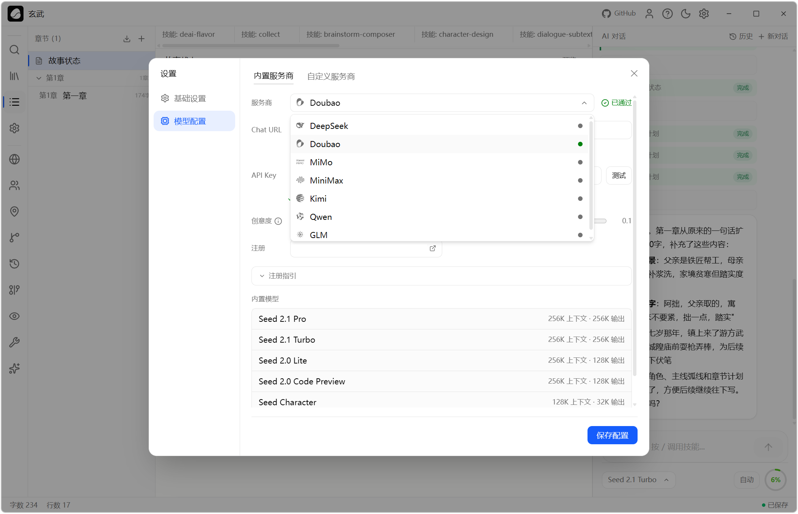Choose Qwen from the provider list
The height and width of the screenshot is (514, 798).
(x=439, y=217)
